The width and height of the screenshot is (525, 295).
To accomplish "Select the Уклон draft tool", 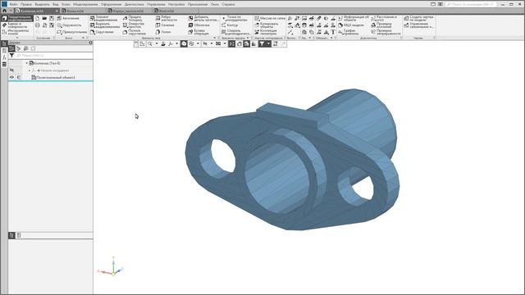I will [163, 32].
